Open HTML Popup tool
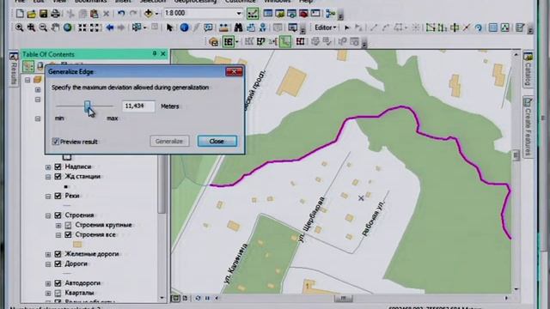Screen dimensions: 550x309 208,27
